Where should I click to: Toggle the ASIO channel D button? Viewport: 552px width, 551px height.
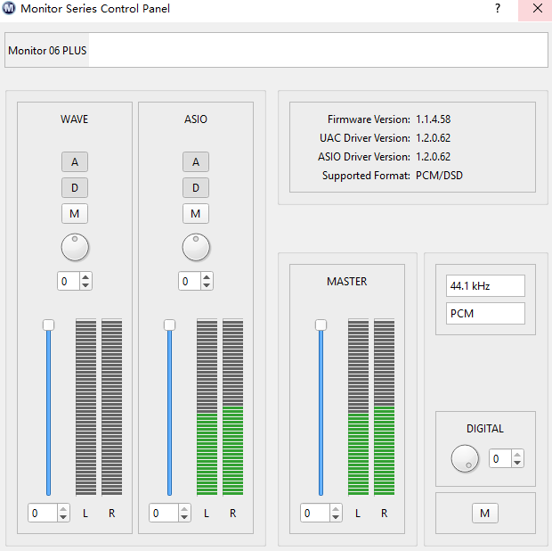(x=196, y=187)
